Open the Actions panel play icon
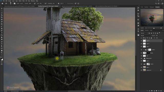The height and width of the screenshot is (92, 164). pos(138,10)
